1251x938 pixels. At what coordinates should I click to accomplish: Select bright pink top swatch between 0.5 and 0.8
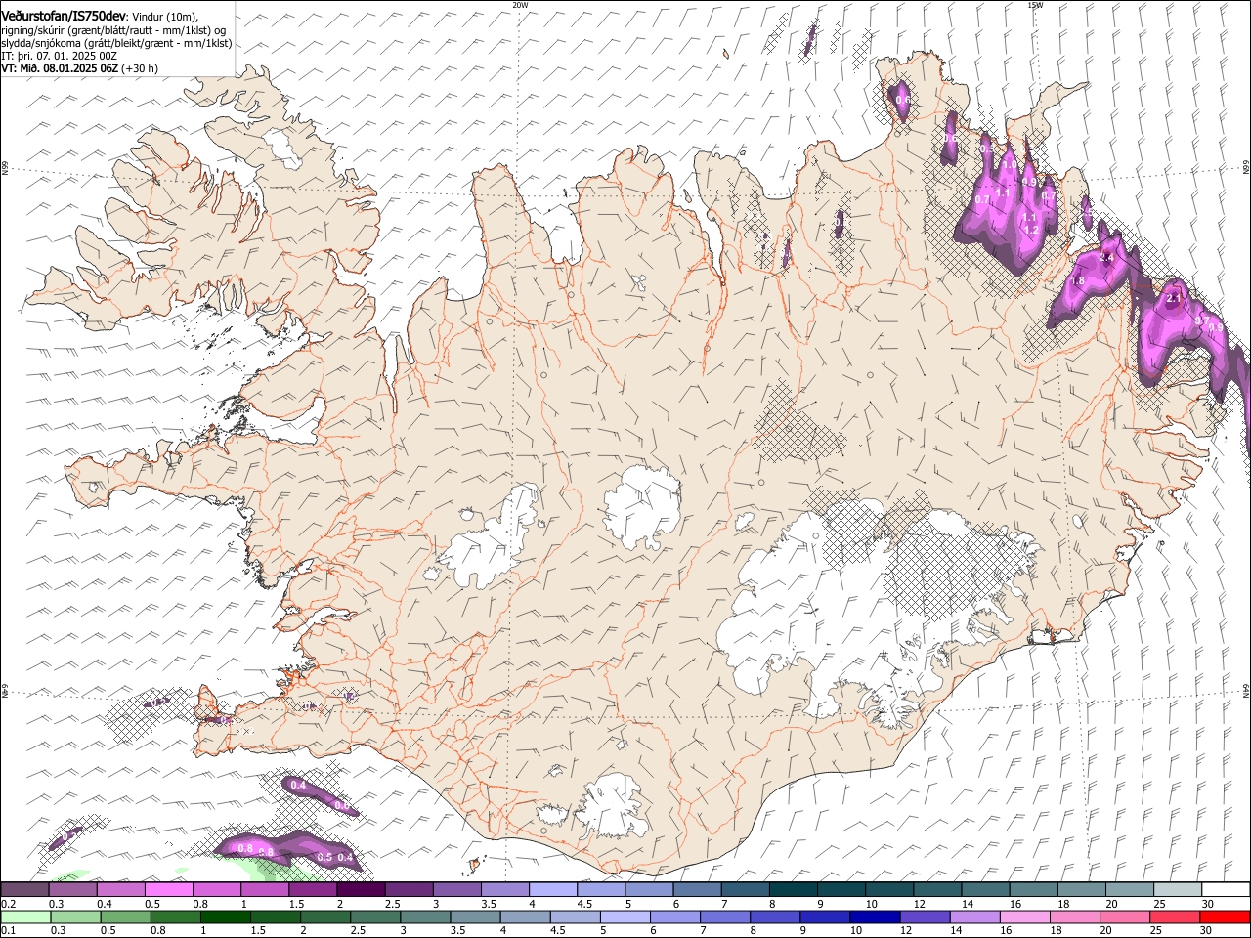click(168, 890)
